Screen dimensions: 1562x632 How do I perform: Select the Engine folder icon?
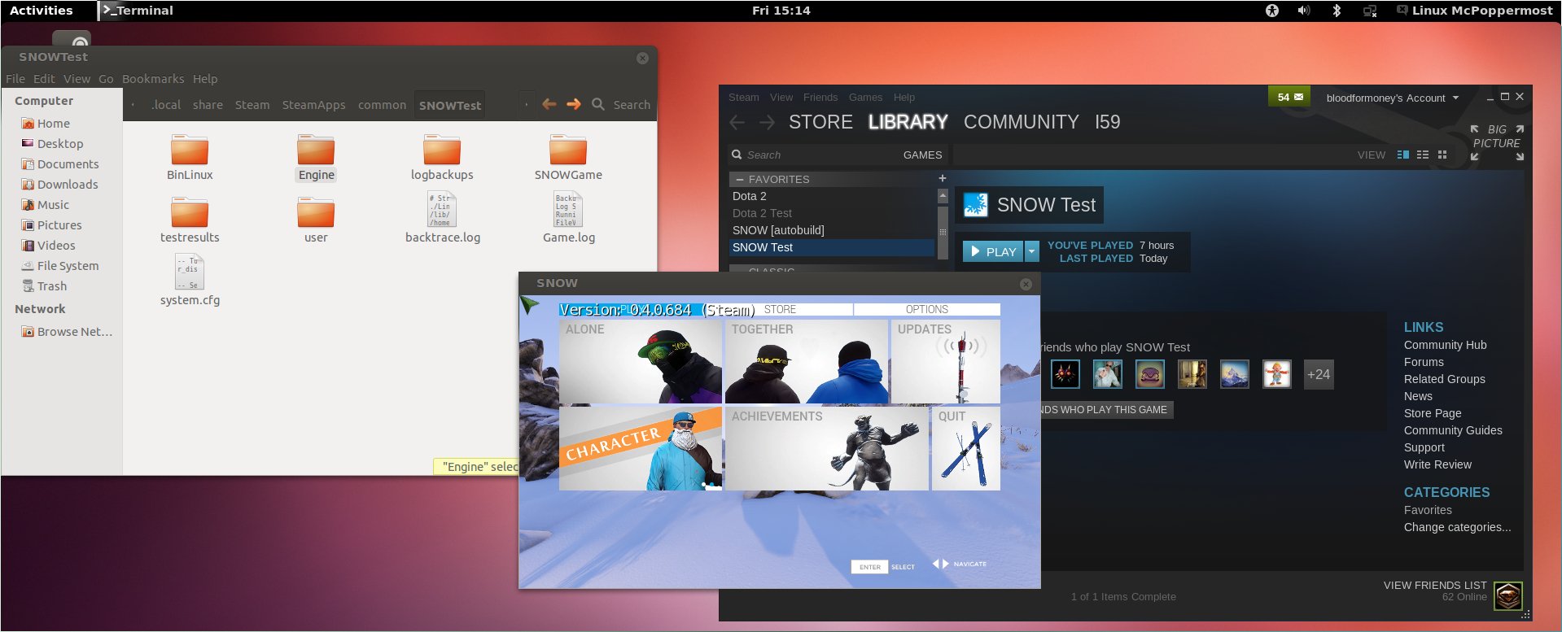tap(316, 150)
